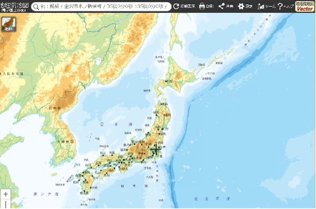Click the 宮崎 city label
Viewport: 316px width, 209px height.
(x=95, y=187)
